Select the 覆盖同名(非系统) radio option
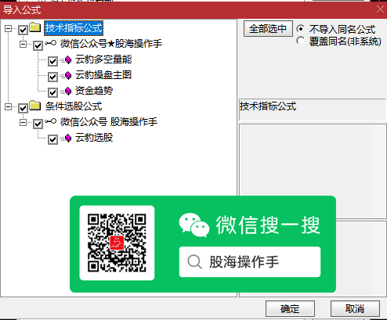 click(x=301, y=41)
